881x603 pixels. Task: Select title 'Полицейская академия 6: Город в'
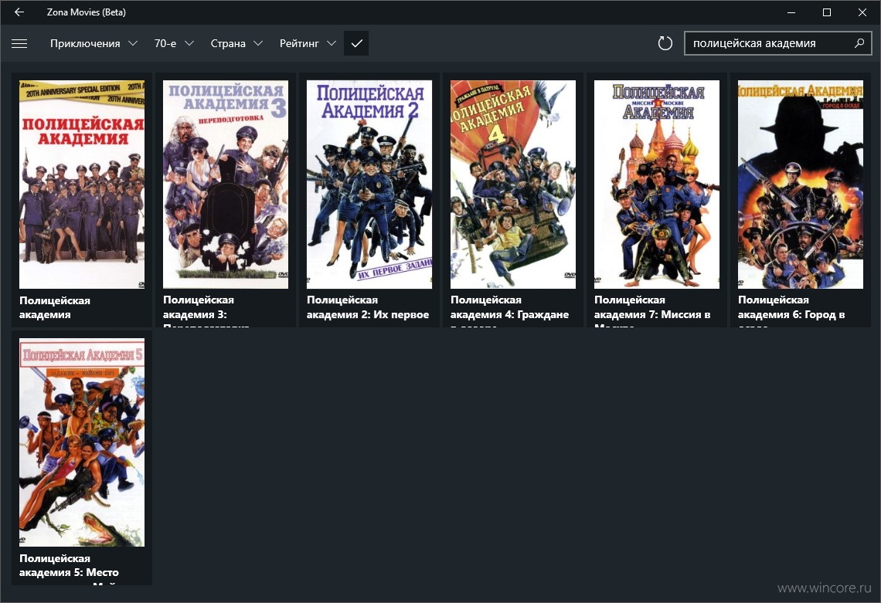[x=791, y=307]
